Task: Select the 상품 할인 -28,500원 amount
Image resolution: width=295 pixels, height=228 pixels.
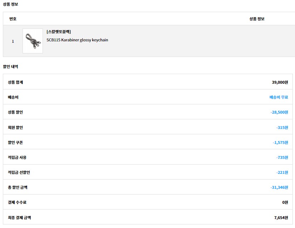Action: click(x=279, y=112)
